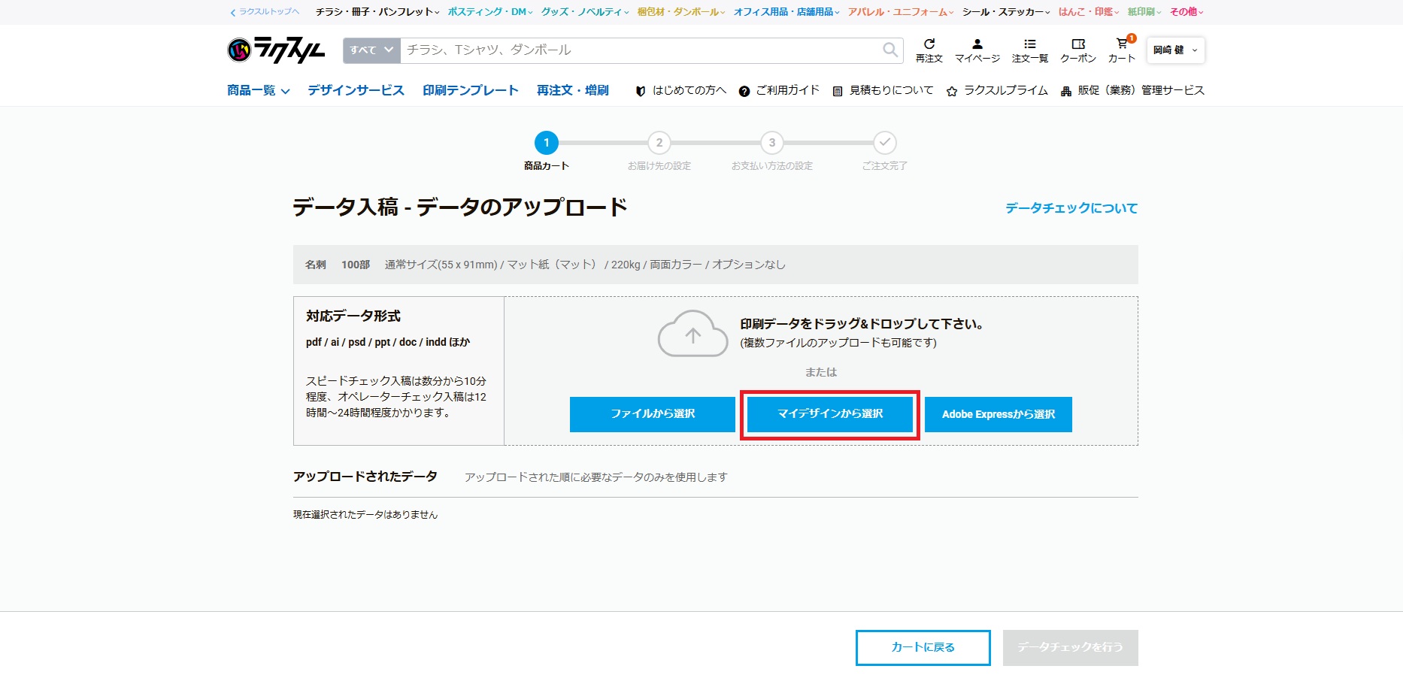Open the クーポン coupon icon
The width and height of the screenshot is (1403, 678).
1078,50
